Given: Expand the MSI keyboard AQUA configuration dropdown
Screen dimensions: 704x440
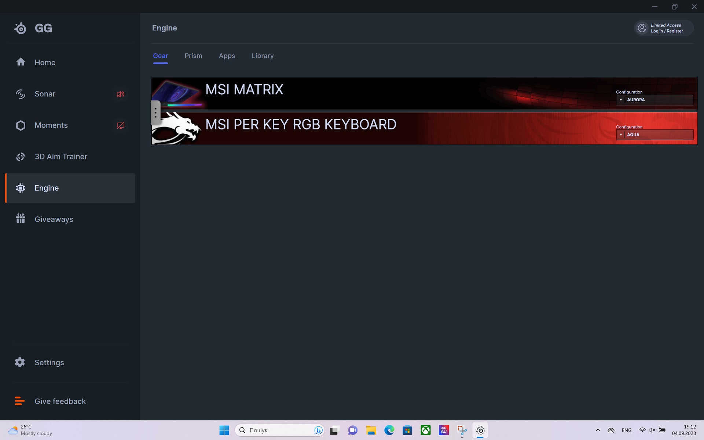Looking at the screenshot, I should 655,135.
